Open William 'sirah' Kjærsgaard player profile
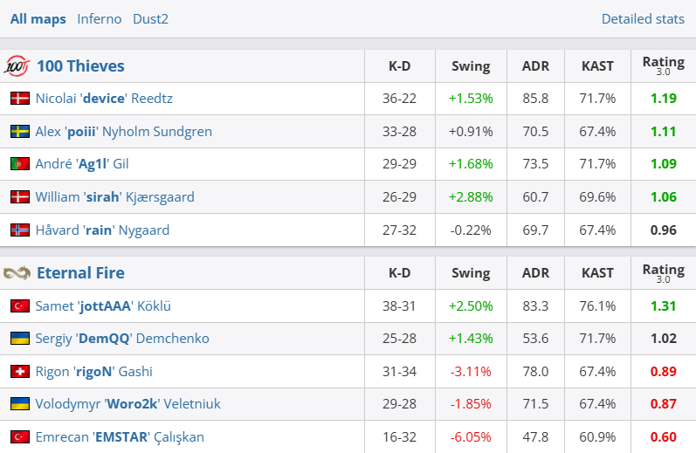This screenshot has width=696, height=453. 114,197
